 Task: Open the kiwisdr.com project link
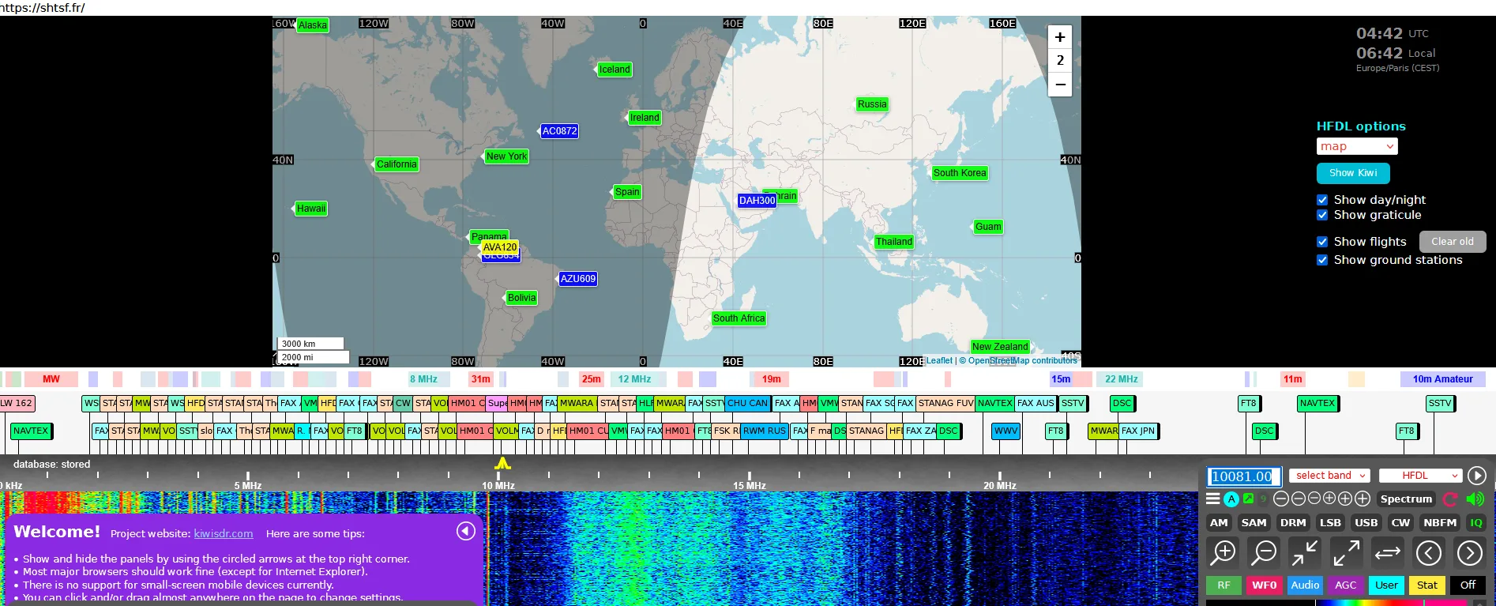point(224,533)
